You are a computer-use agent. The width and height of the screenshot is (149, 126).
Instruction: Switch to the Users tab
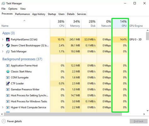[61, 14]
